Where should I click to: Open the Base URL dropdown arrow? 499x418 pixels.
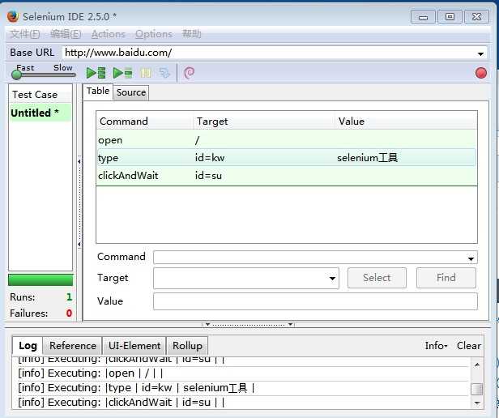pos(480,53)
